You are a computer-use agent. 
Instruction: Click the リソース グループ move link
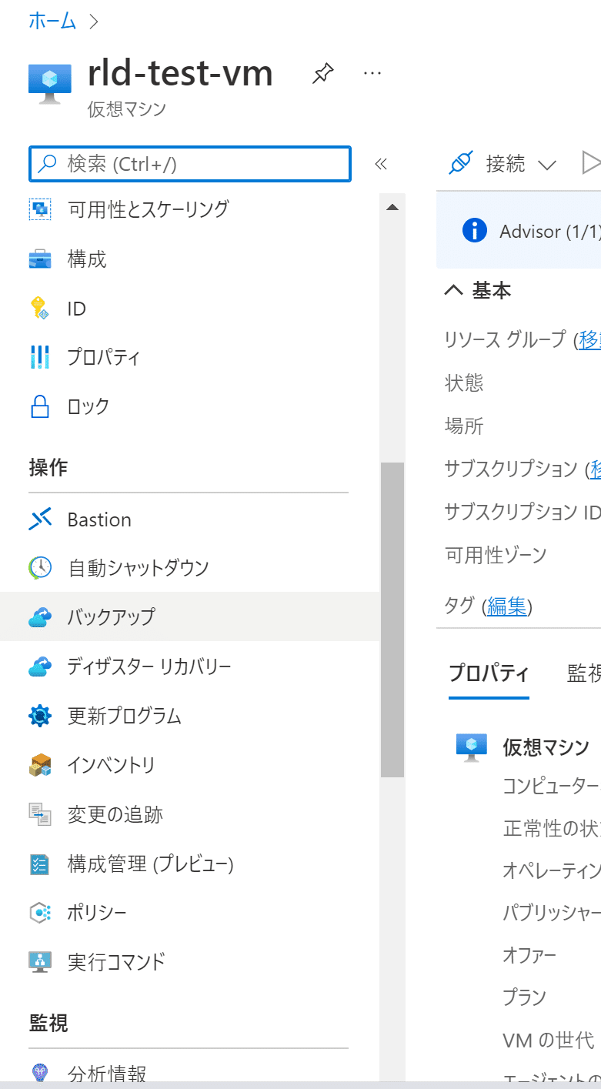click(589, 339)
